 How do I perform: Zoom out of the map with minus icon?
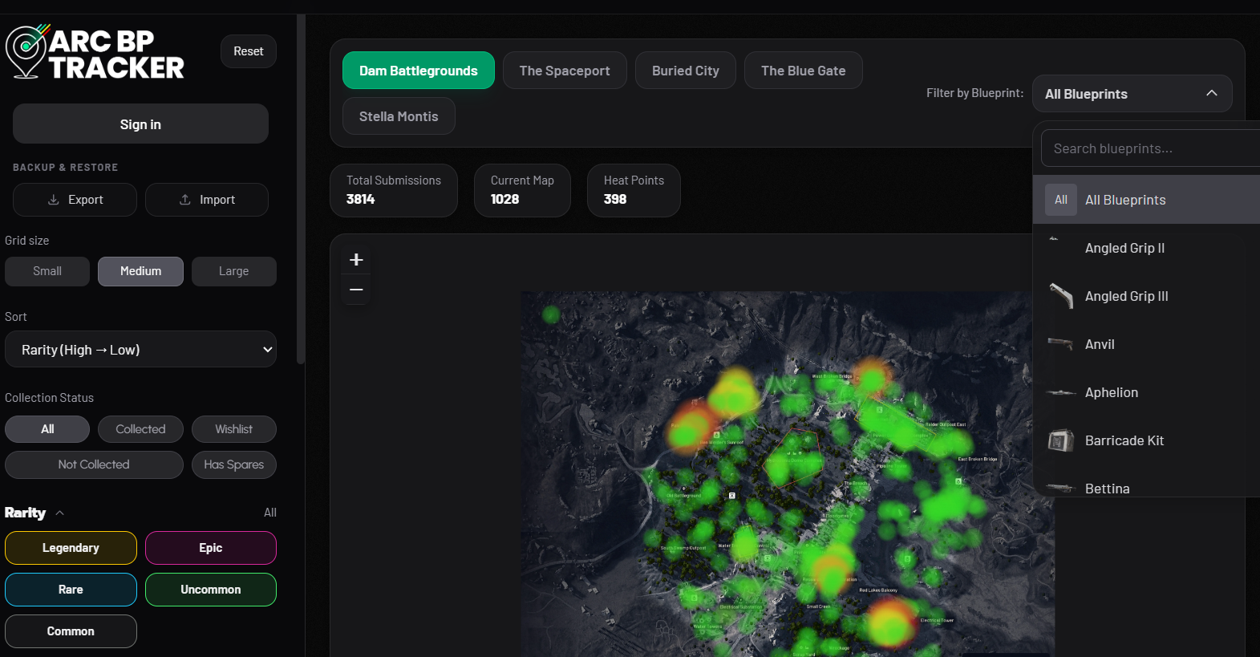(357, 290)
